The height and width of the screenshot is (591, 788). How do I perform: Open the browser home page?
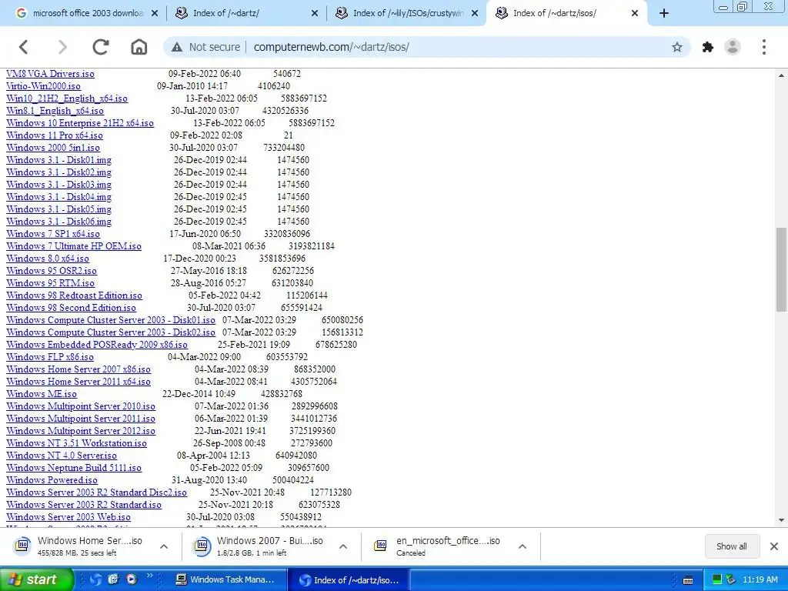[139, 47]
